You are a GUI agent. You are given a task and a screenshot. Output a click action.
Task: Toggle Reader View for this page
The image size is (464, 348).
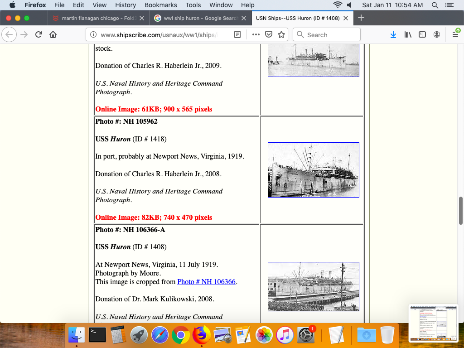coord(237,35)
